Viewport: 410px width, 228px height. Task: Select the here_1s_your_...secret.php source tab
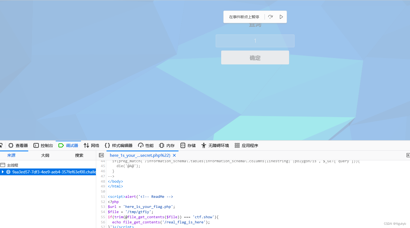[140, 155]
